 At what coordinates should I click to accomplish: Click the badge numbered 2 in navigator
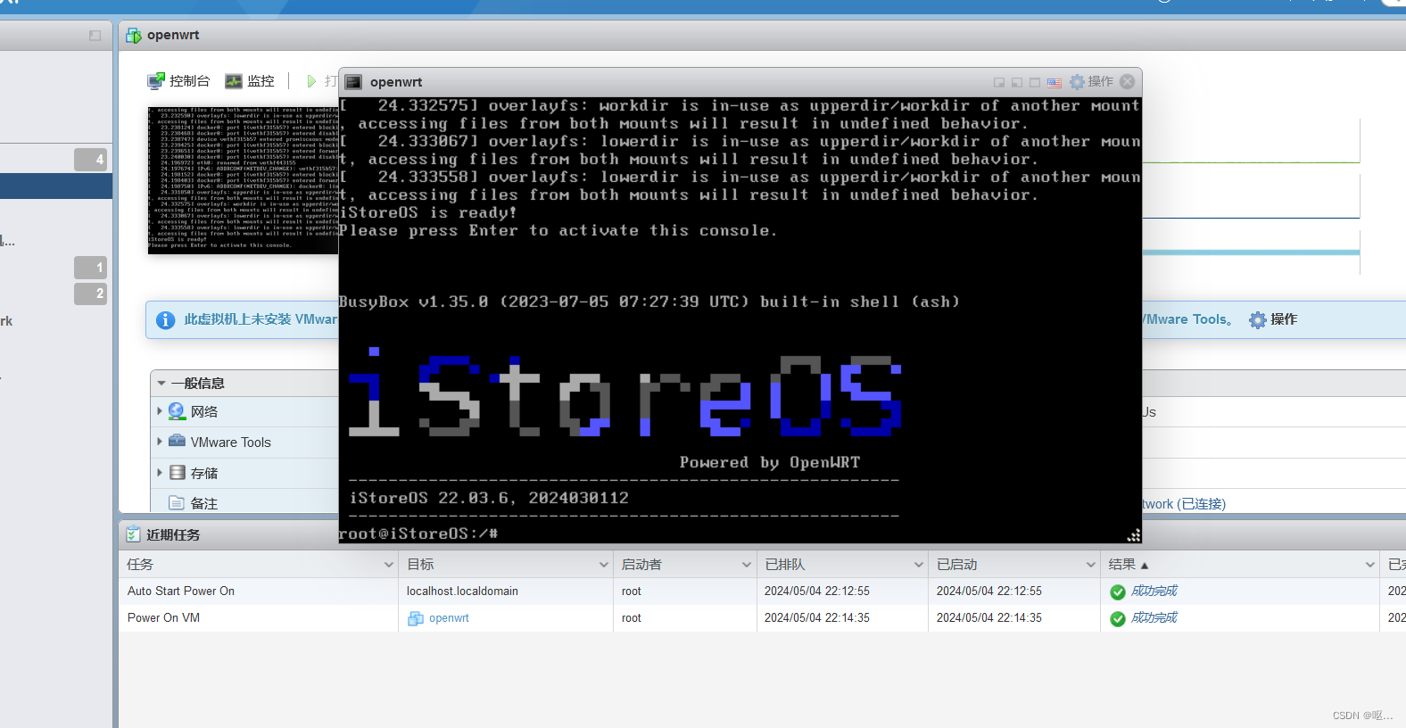[90, 294]
